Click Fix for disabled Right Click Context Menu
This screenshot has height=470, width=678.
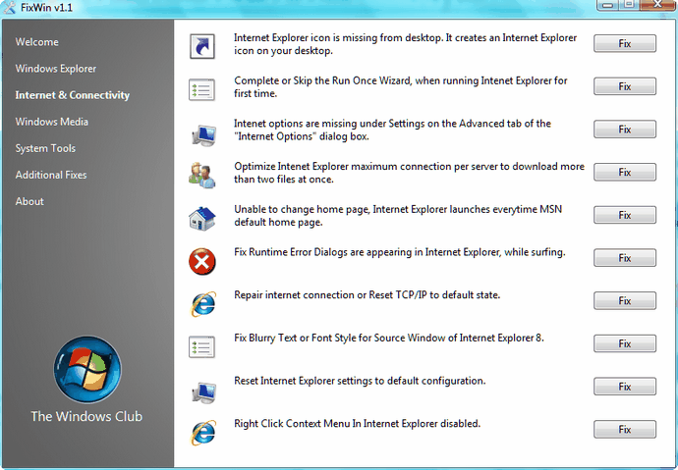[x=625, y=430]
